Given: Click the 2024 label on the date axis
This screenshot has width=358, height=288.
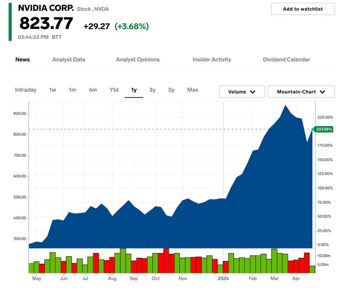Looking at the screenshot, I should (223, 279).
